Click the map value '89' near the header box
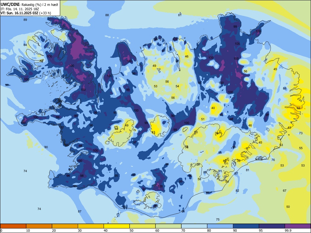311x233 pixels. pos(25,20)
